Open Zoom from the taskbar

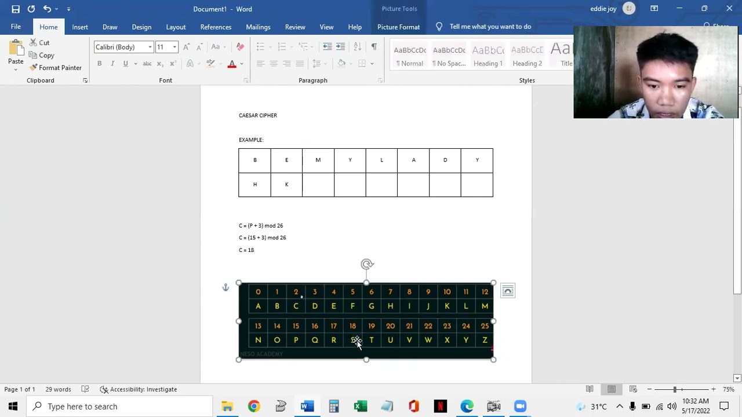pyautogui.click(x=521, y=407)
